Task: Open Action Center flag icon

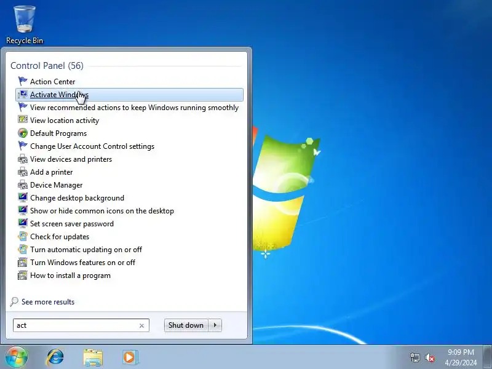Action: pos(23,82)
